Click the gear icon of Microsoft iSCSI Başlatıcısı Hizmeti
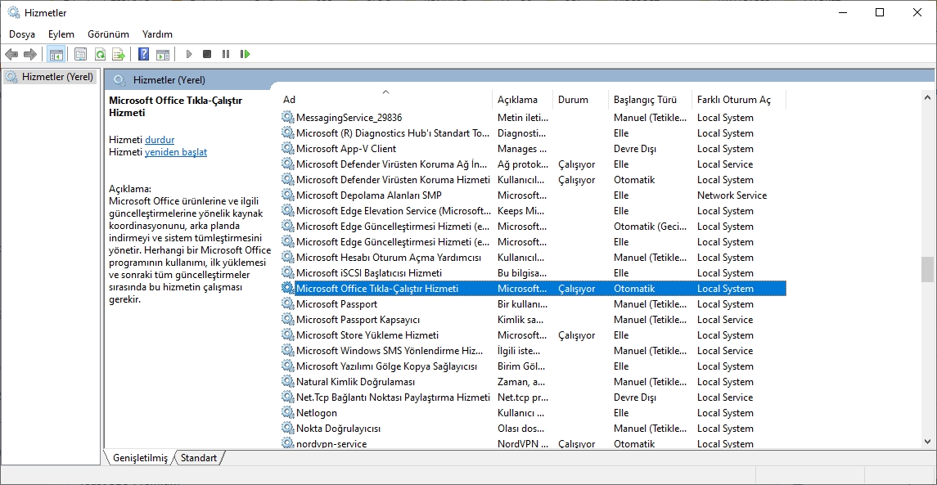 point(288,273)
